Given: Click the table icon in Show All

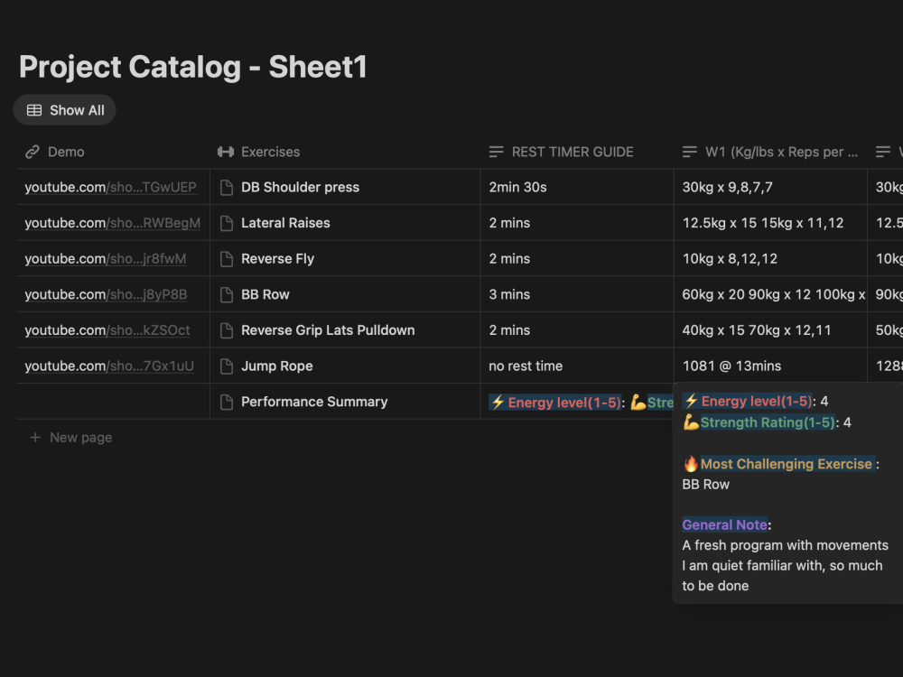Looking at the screenshot, I should [x=34, y=110].
